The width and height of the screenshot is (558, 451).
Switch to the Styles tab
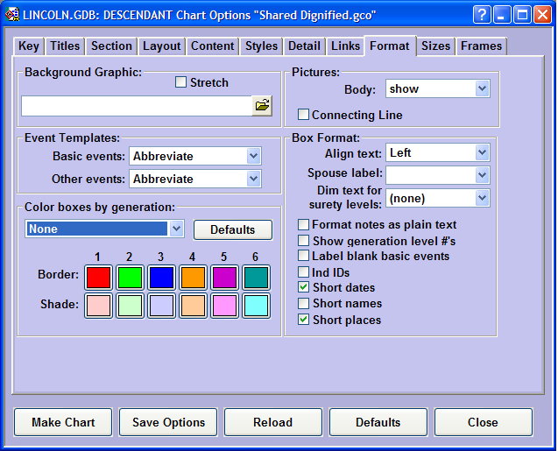(261, 46)
